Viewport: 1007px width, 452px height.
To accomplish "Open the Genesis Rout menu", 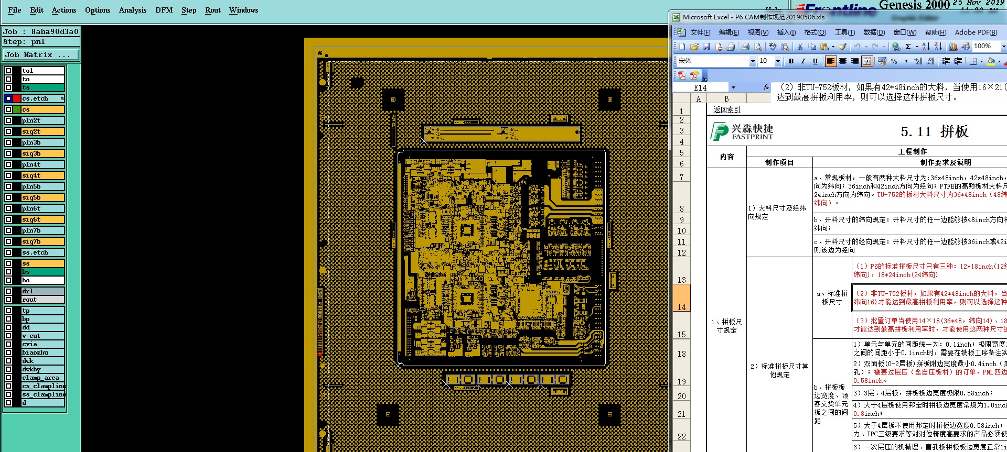I will [x=213, y=10].
